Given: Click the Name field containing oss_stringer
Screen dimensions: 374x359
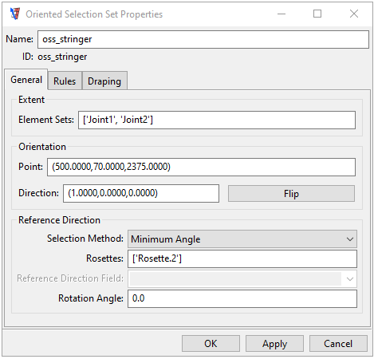Looking at the screenshot, I should click(203, 39).
